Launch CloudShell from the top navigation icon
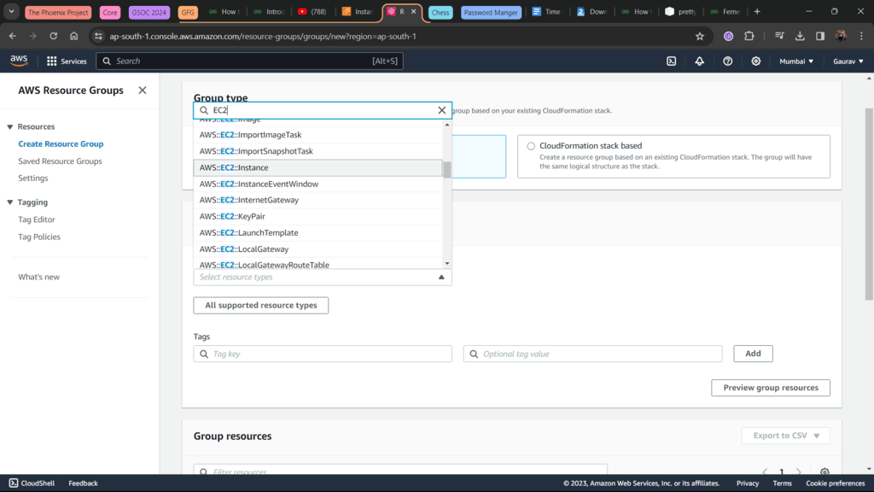The height and width of the screenshot is (492, 874). pyautogui.click(x=671, y=61)
